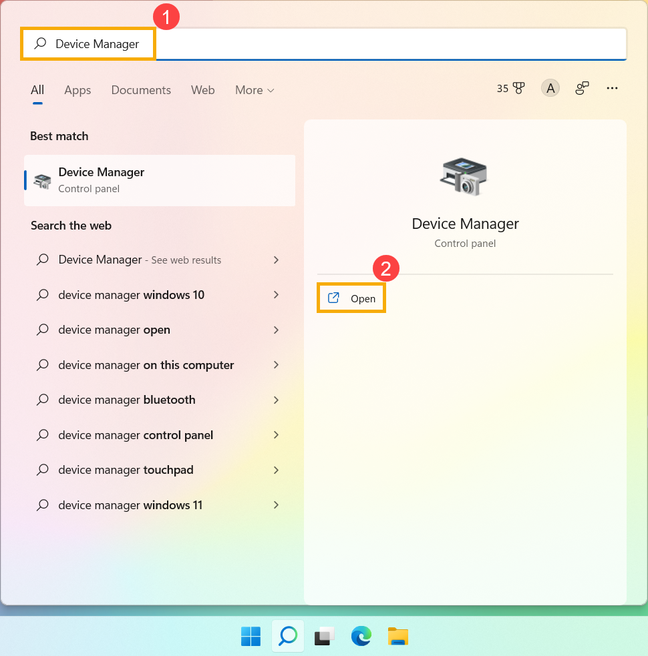Select 'device manager on this computer' suggestion
This screenshot has height=656, width=648.
160,365
